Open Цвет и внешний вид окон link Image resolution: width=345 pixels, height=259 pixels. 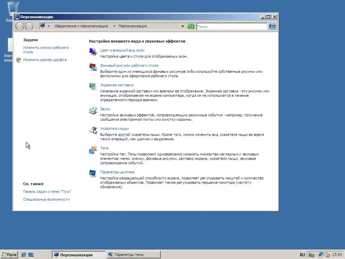[x=122, y=50]
